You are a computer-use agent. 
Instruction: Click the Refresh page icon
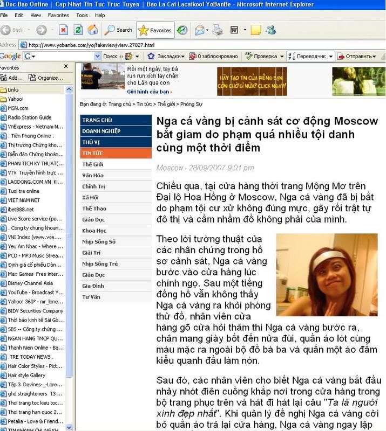pos(78,30)
